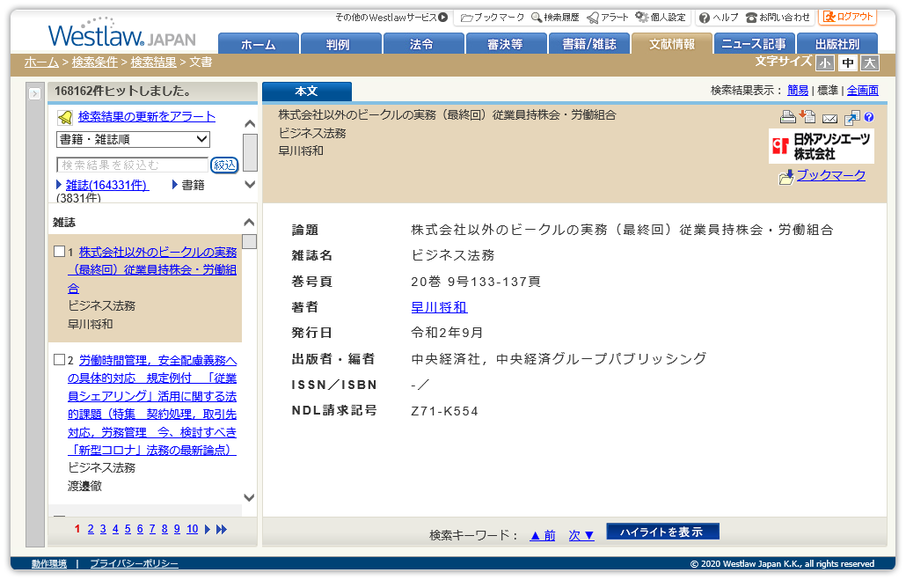Switch to the 判例 tab

tap(340, 41)
